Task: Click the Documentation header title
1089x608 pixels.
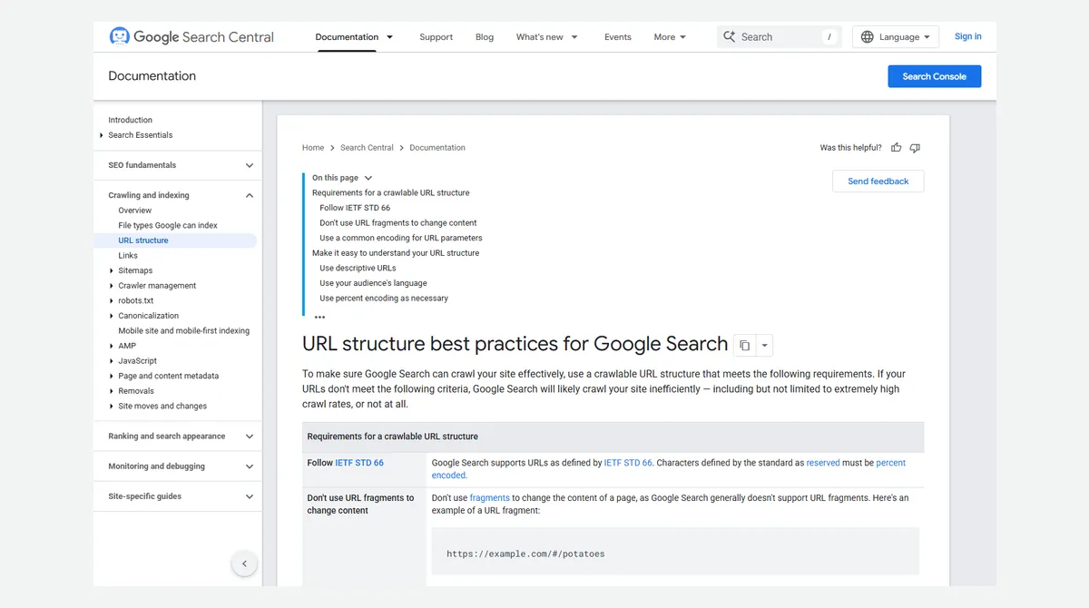Action: point(152,76)
